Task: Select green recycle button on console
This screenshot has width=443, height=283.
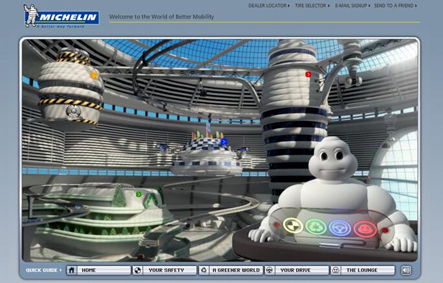Action: click(x=316, y=227)
